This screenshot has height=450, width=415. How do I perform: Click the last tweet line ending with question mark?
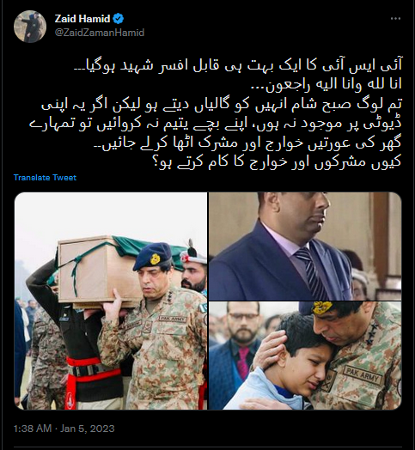click(x=277, y=162)
